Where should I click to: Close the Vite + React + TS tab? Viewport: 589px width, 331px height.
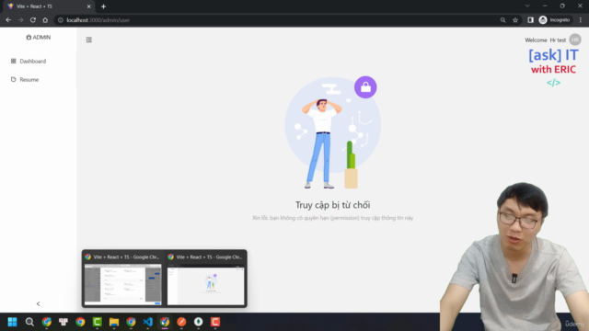(89, 6)
